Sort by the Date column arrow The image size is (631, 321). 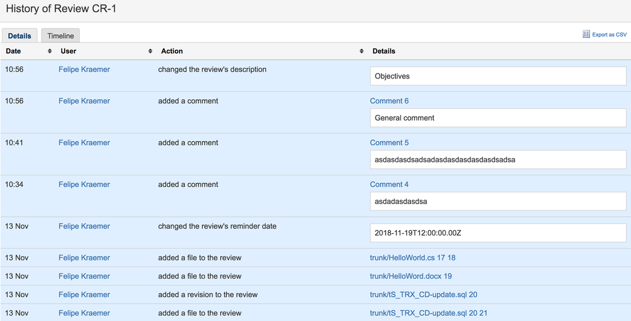tap(49, 51)
